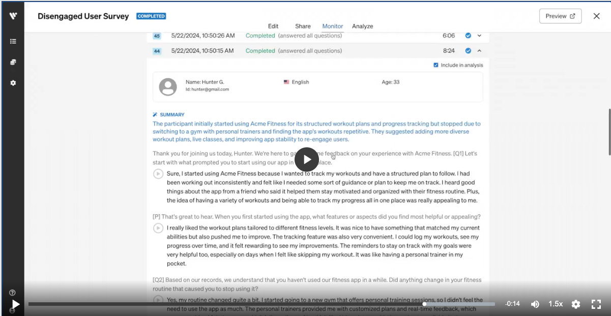Screen dimensions: 611x316
Task: Switch to the Edit tab
Action: [273, 26]
